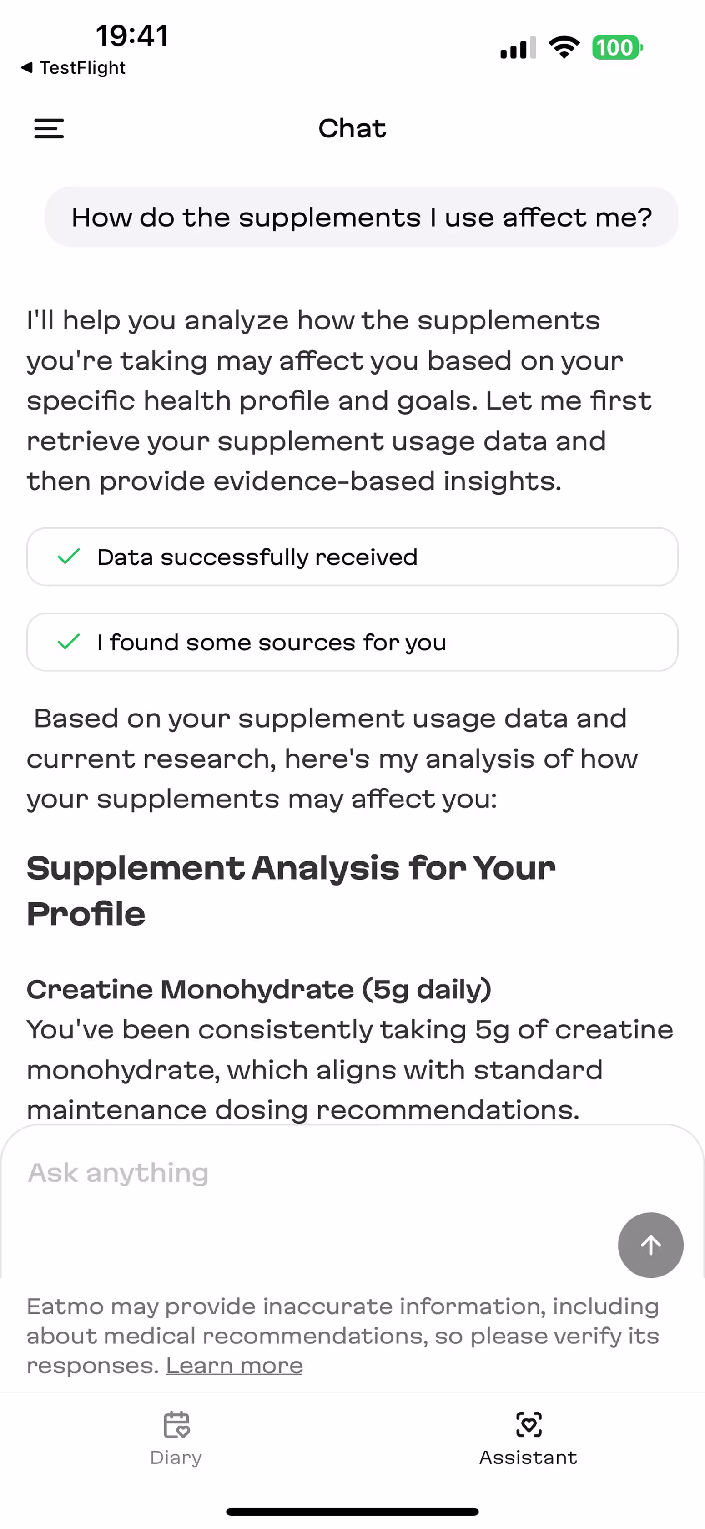Expand "I found some sources for you"

(x=352, y=642)
